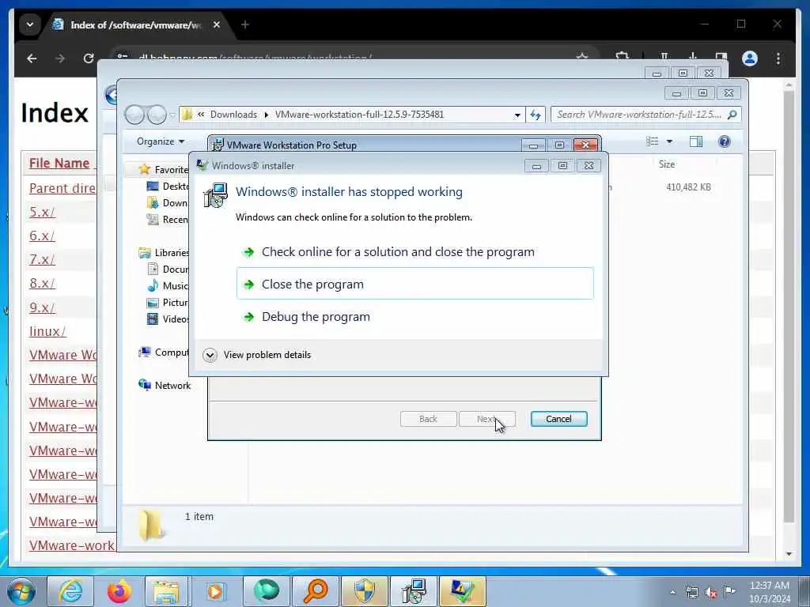Open Windows Start menu orb
This screenshot has height=607, width=810.
[x=21, y=591]
